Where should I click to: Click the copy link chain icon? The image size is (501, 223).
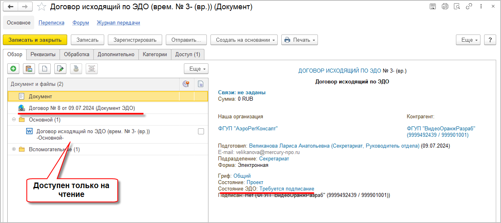[469, 6]
